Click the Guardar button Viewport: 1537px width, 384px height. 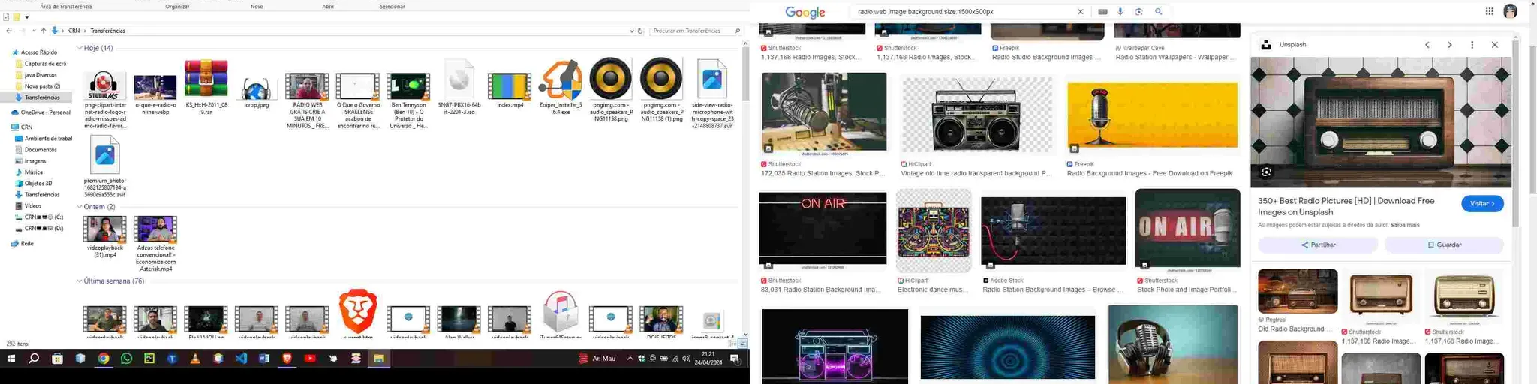(x=1444, y=244)
